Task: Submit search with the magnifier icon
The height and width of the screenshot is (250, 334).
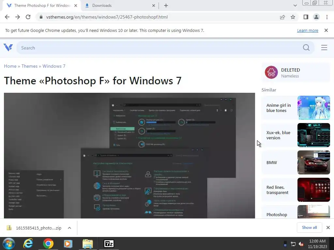Action: 306,48
